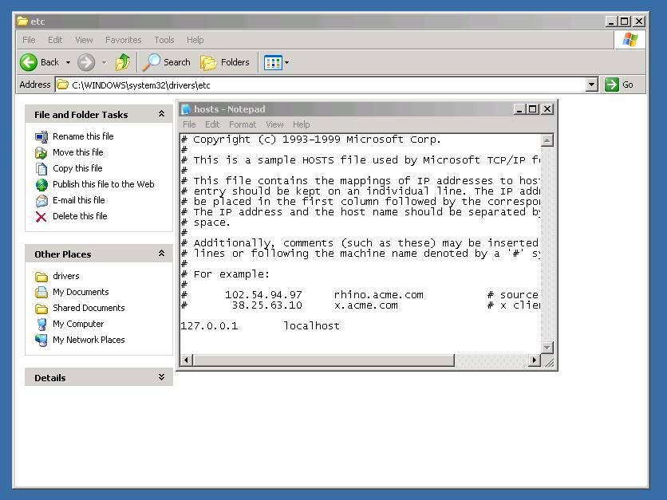The width and height of the screenshot is (667, 500).
Task: Click the Copy this file link
Action: [x=77, y=168]
